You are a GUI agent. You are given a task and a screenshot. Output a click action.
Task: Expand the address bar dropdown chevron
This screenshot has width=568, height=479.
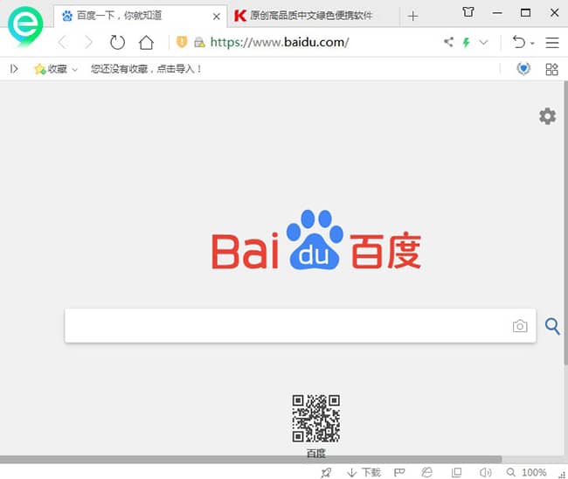pos(483,42)
